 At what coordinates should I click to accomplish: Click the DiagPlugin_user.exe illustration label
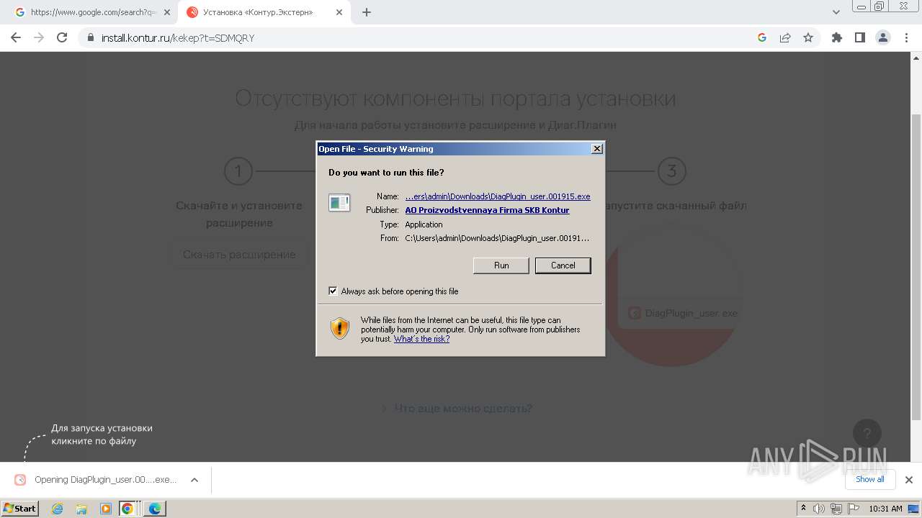[683, 313]
